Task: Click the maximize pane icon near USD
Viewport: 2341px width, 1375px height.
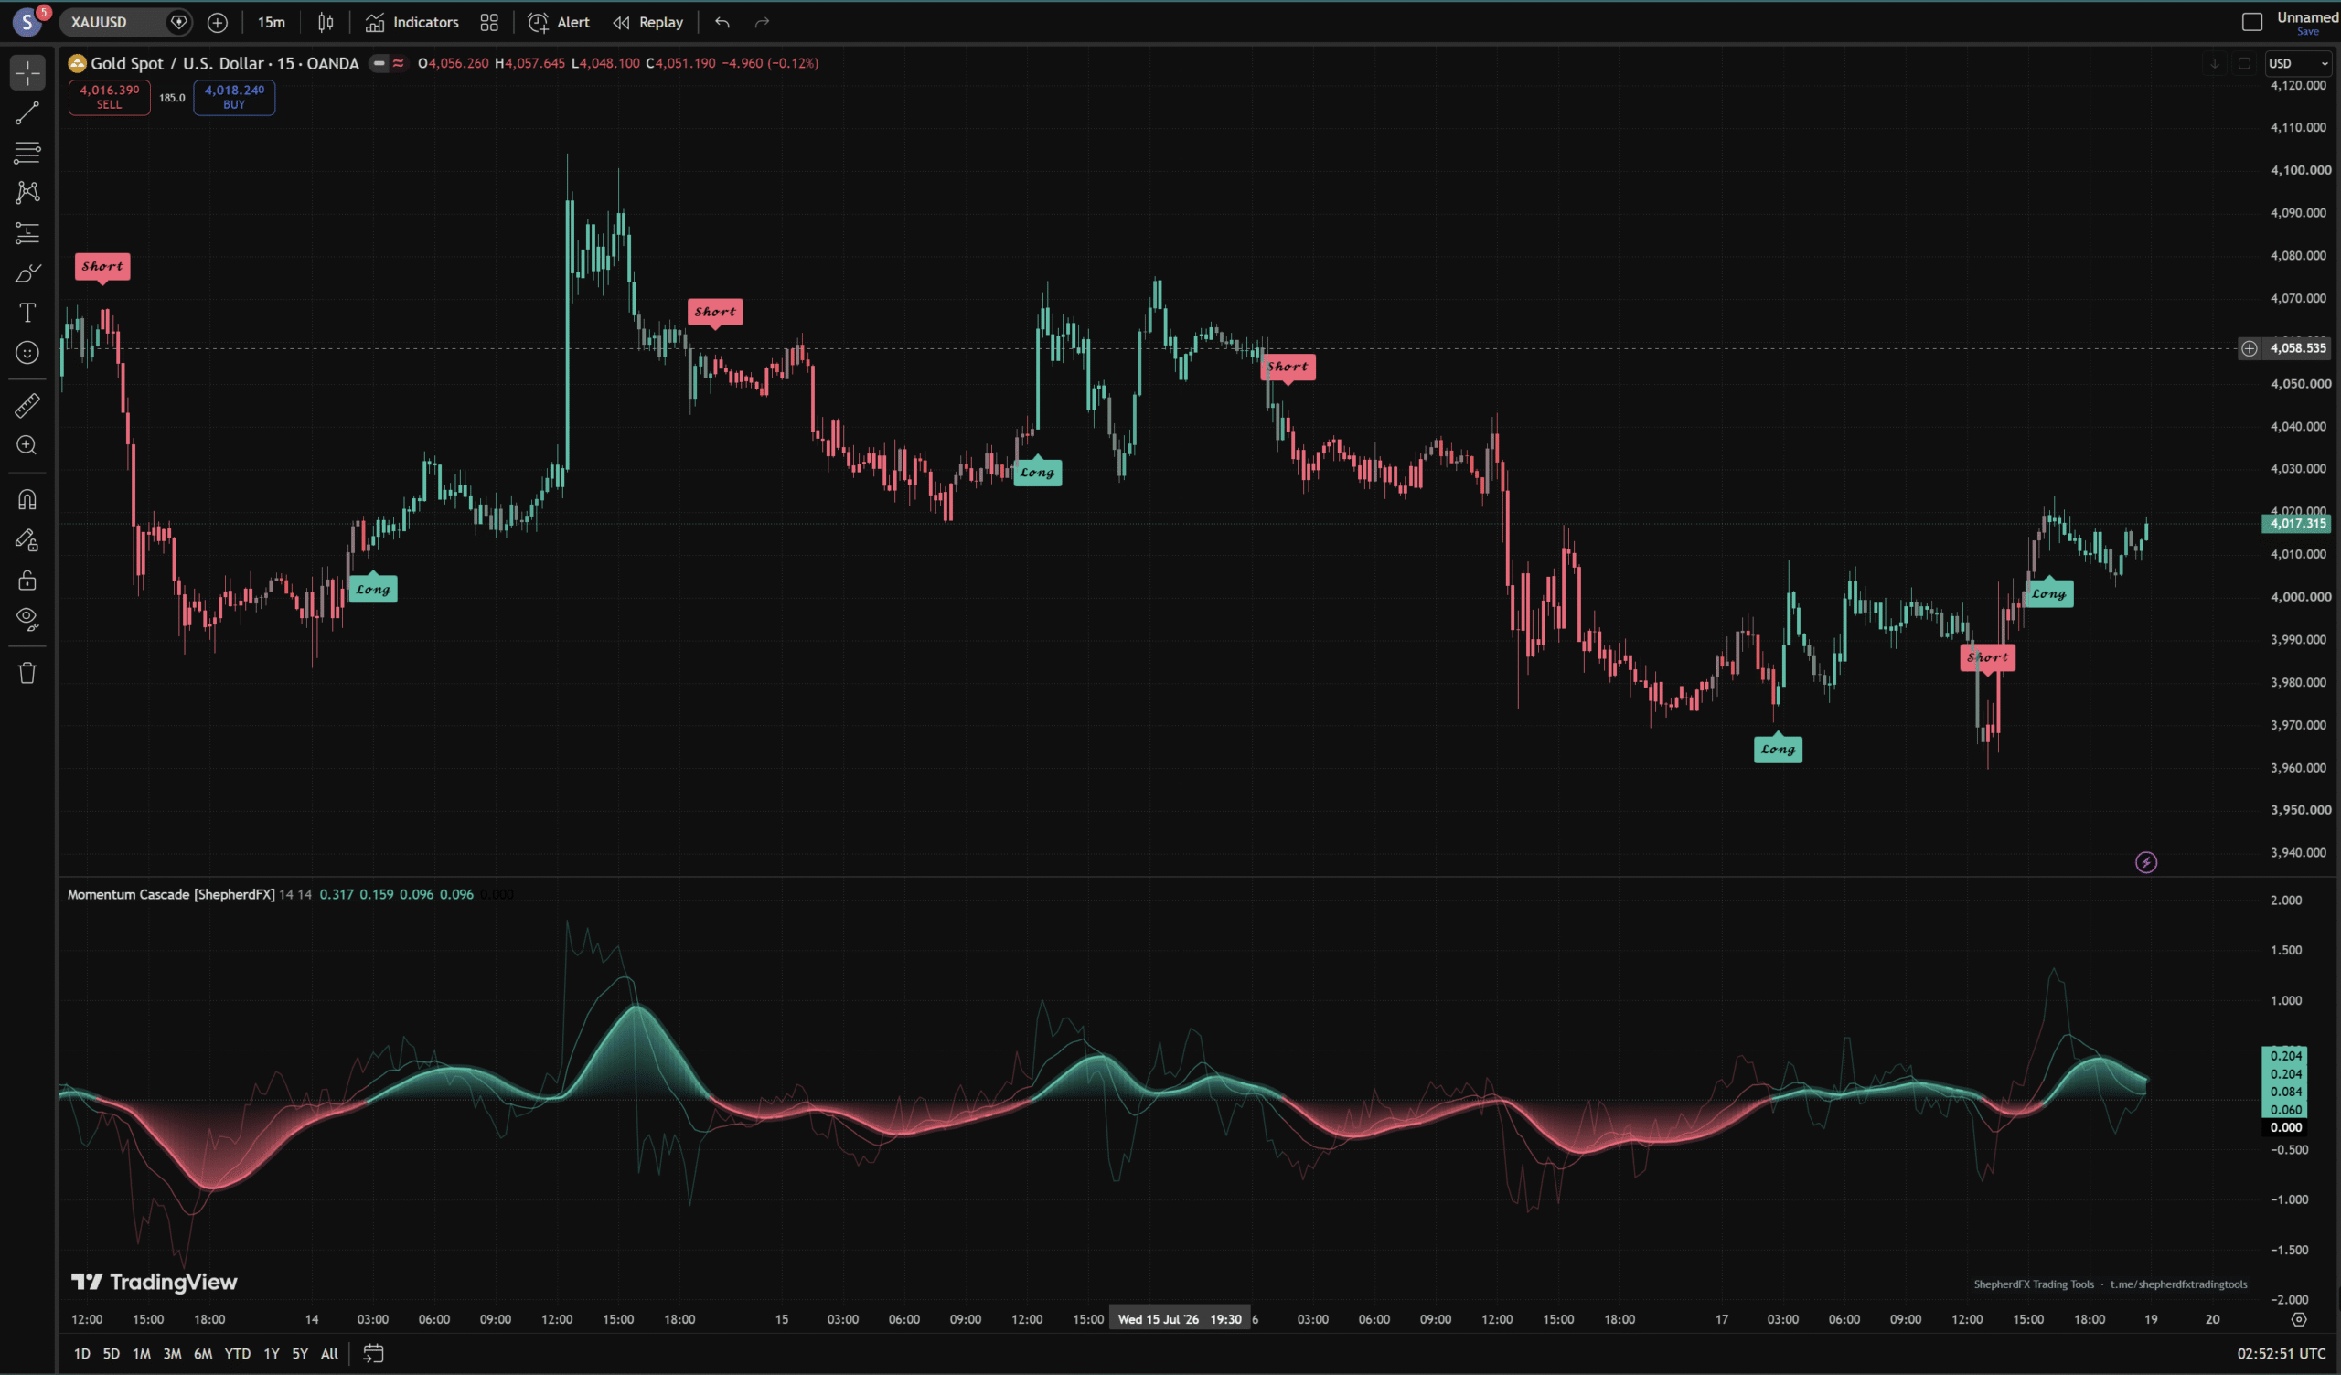Action: (x=2244, y=63)
